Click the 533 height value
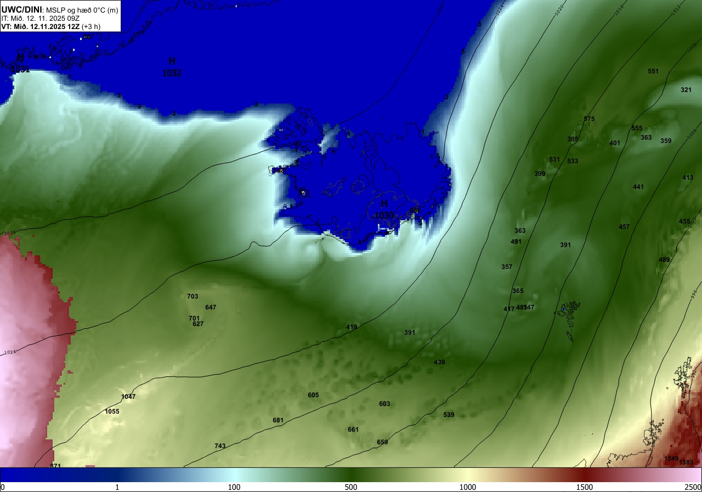Image resolution: width=702 pixels, height=492 pixels. coord(573,161)
